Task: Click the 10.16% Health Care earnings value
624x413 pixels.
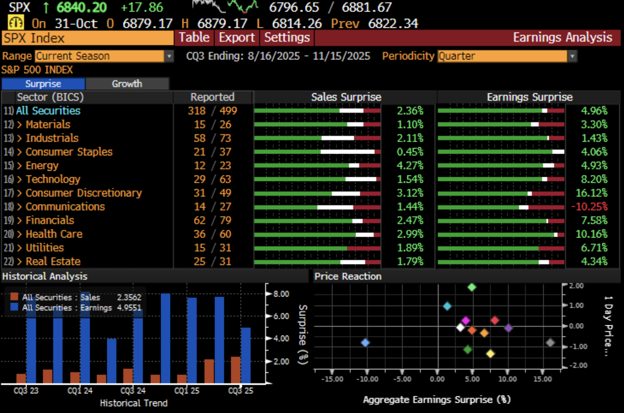Action: click(591, 234)
